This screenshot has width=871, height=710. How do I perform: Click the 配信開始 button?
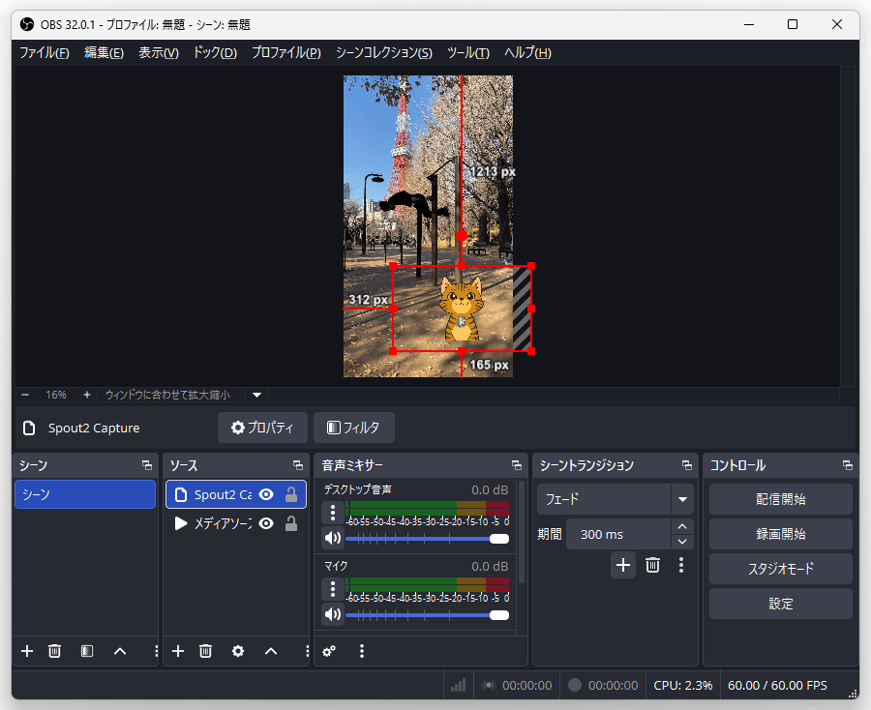[780, 499]
